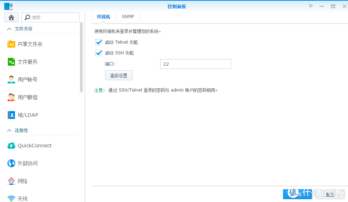Open the 域/LDAP directory icon

tap(11, 115)
